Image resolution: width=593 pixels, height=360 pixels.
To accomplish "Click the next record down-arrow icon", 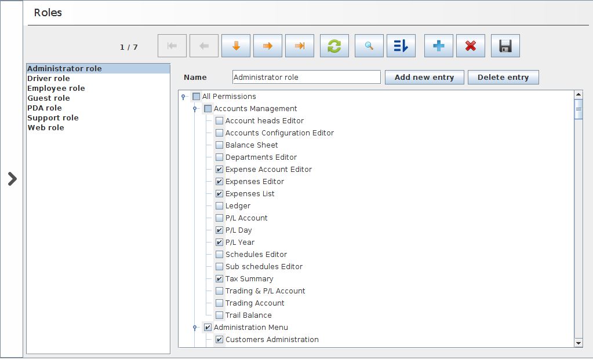I will pos(236,46).
